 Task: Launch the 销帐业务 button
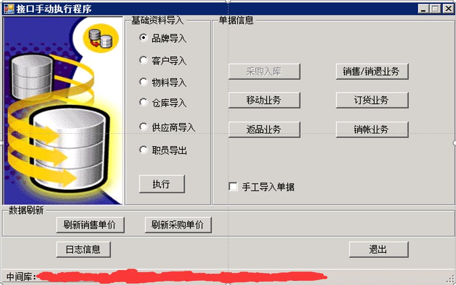click(x=372, y=130)
